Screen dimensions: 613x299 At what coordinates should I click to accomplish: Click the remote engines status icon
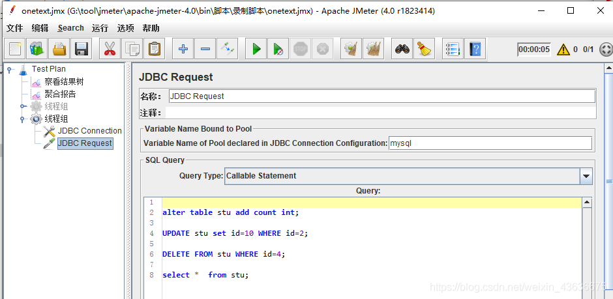(x=605, y=50)
